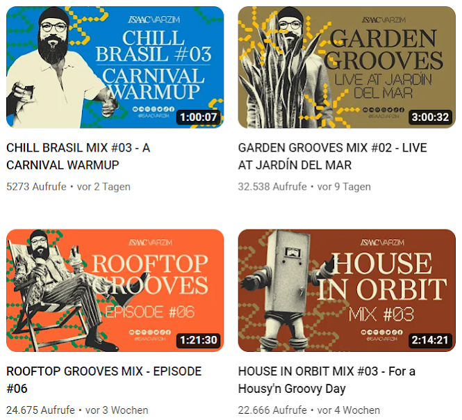
Task: Click the vor 2 Tagen upload date
Action: tap(104, 186)
